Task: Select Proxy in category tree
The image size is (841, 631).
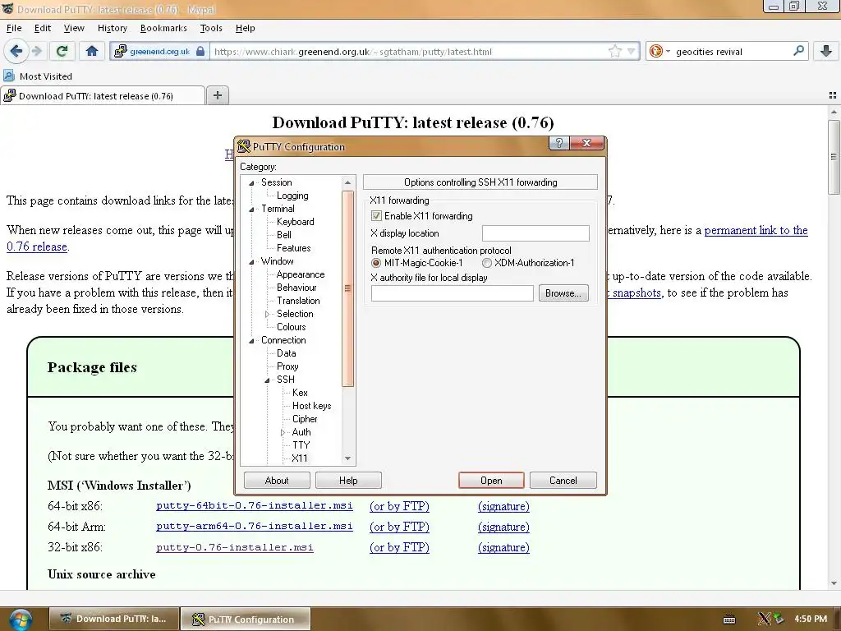Action: tap(287, 366)
